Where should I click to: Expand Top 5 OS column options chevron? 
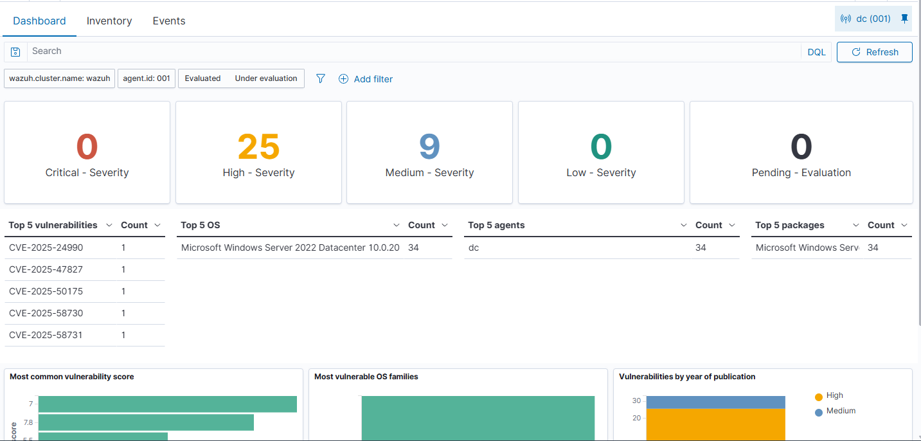397,225
